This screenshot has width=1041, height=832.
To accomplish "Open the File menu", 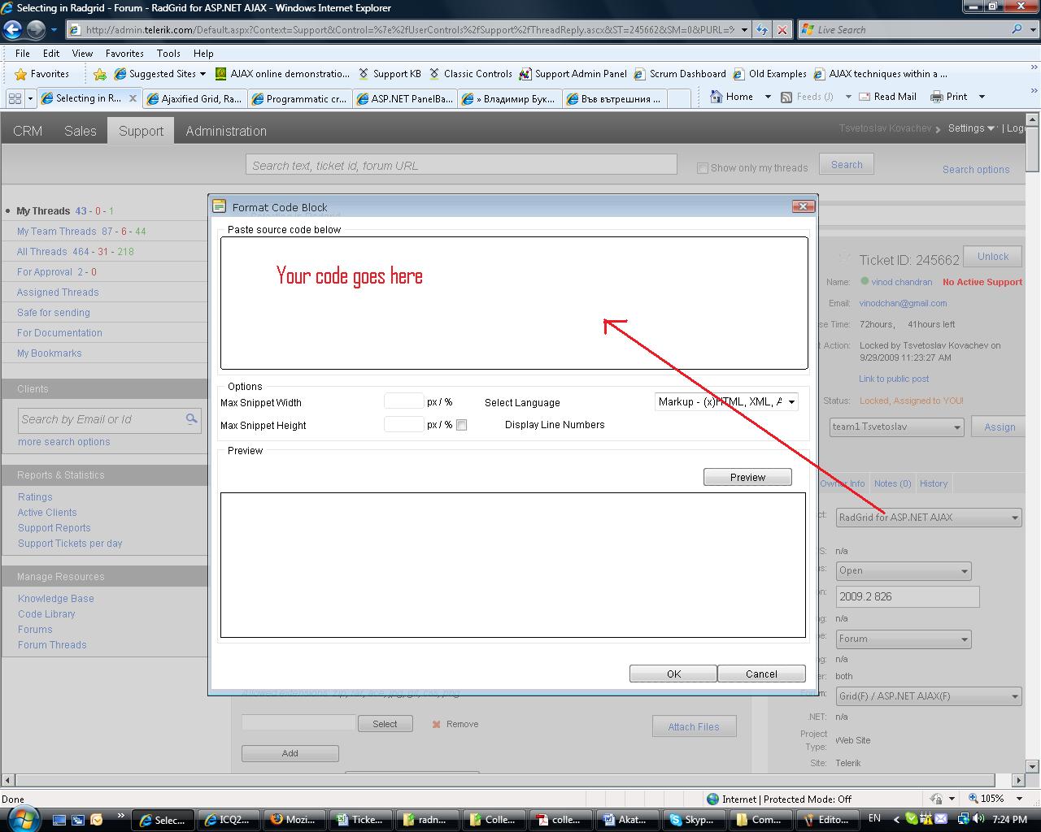I will click(23, 54).
